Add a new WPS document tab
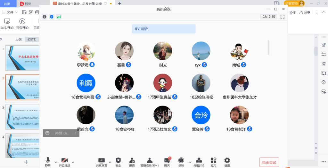328x168 pixels. pos(119,3)
